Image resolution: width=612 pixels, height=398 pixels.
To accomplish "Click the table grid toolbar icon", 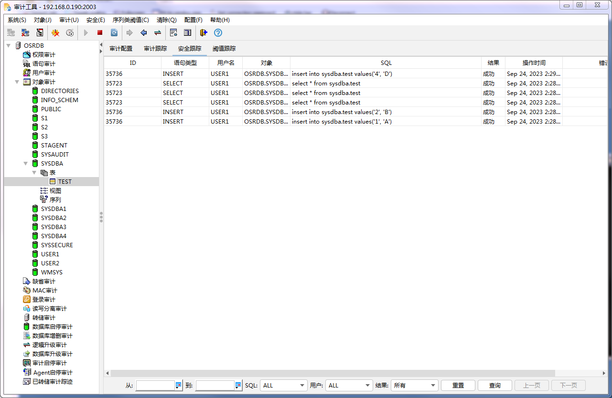I will tap(187, 33).
